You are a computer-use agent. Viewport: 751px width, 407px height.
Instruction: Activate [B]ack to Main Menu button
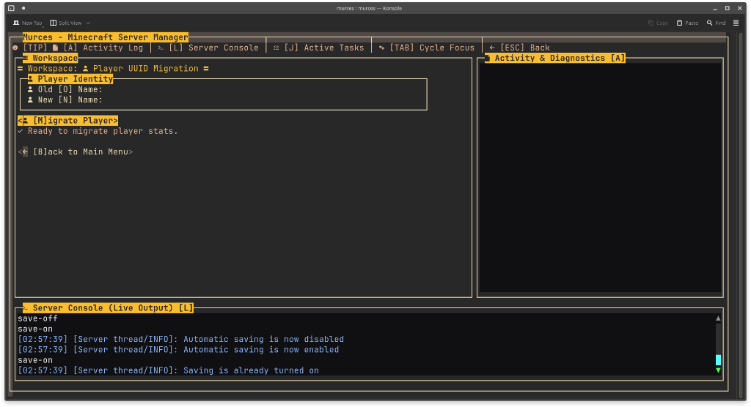click(x=76, y=152)
